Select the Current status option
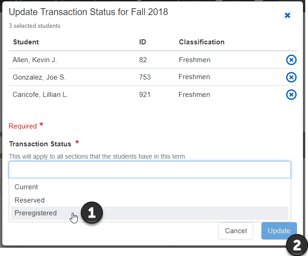This screenshot has height=256, width=308. coord(27,187)
